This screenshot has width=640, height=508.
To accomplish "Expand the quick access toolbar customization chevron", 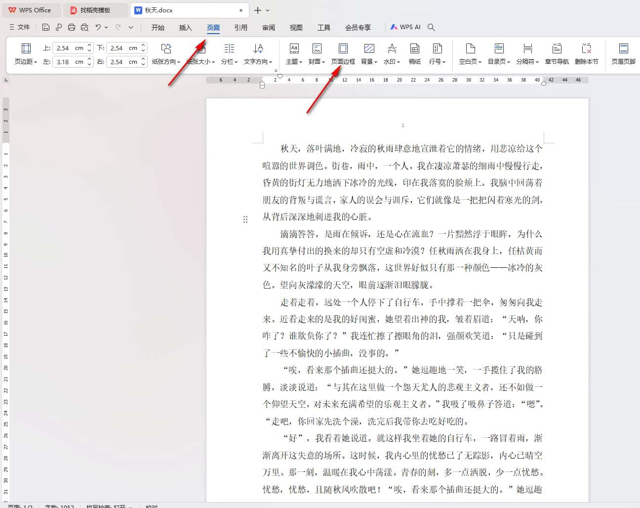I will (x=131, y=28).
